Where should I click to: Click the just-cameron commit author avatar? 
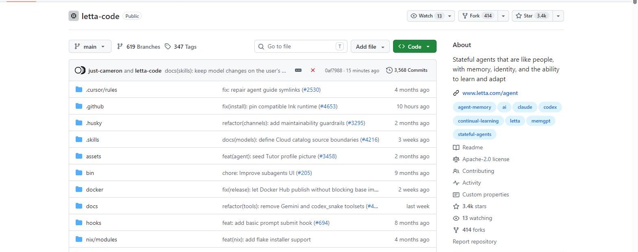tap(78, 70)
